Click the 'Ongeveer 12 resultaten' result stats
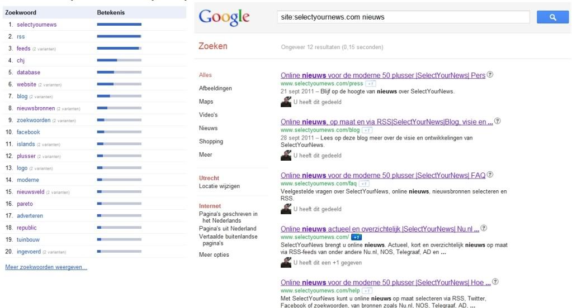 [x=332, y=47]
